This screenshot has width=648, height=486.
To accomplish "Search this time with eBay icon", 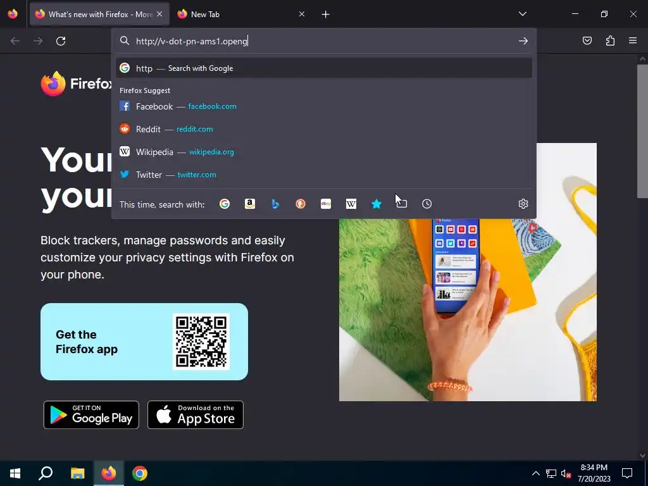I will [326, 204].
